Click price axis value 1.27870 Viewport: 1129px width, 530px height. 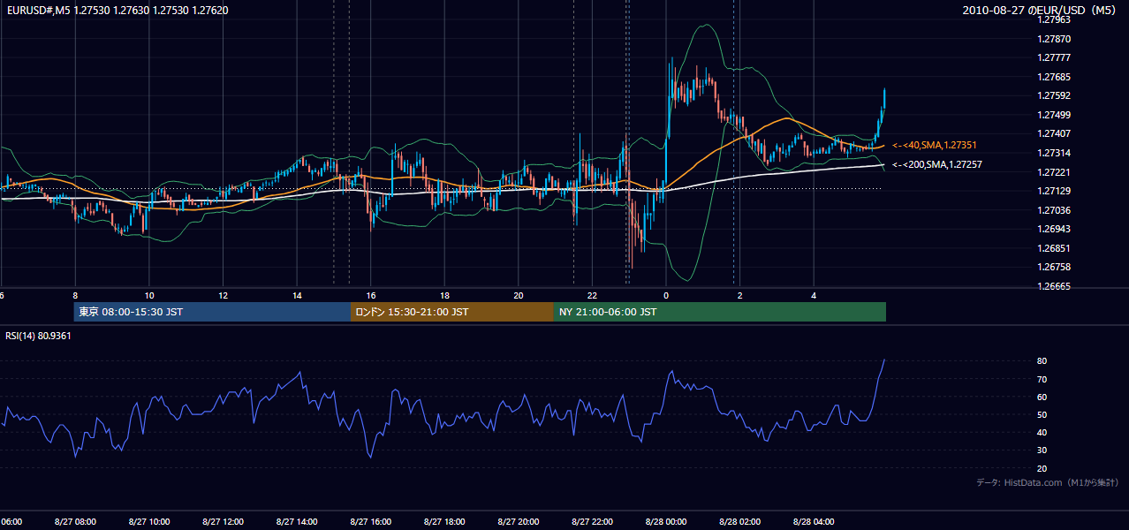[1056, 39]
